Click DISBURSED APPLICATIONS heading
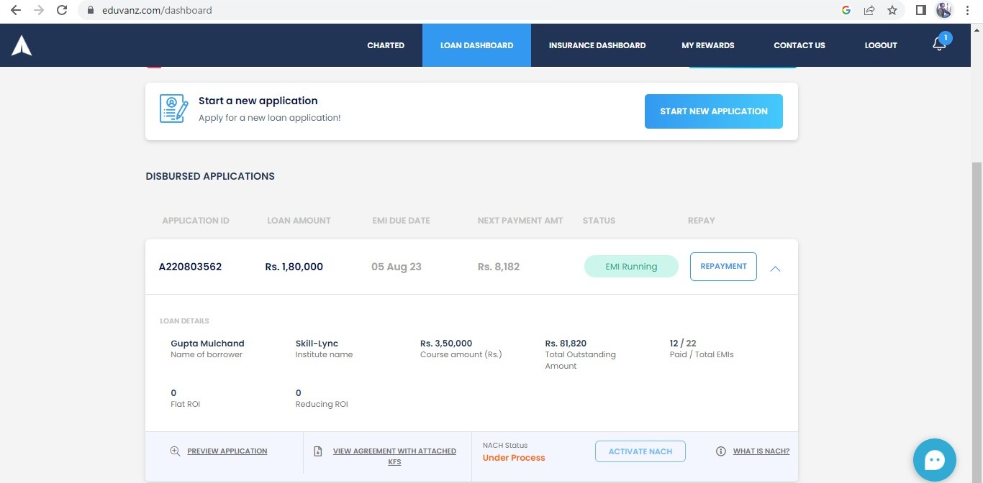The height and width of the screenshot is (483, 983). (210, 176)
